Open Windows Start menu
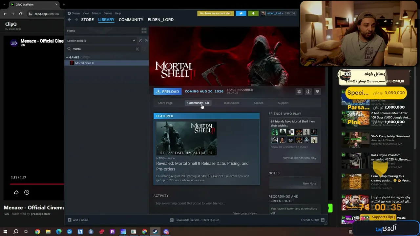Viewport: 420px width, 236px height. [5, 232]
